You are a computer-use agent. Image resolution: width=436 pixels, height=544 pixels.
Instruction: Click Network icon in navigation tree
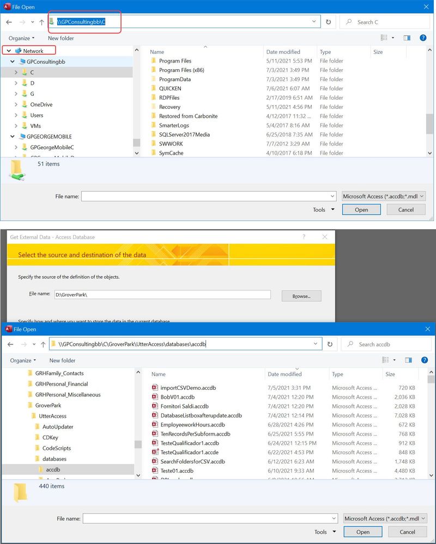[x=18, y=51]
